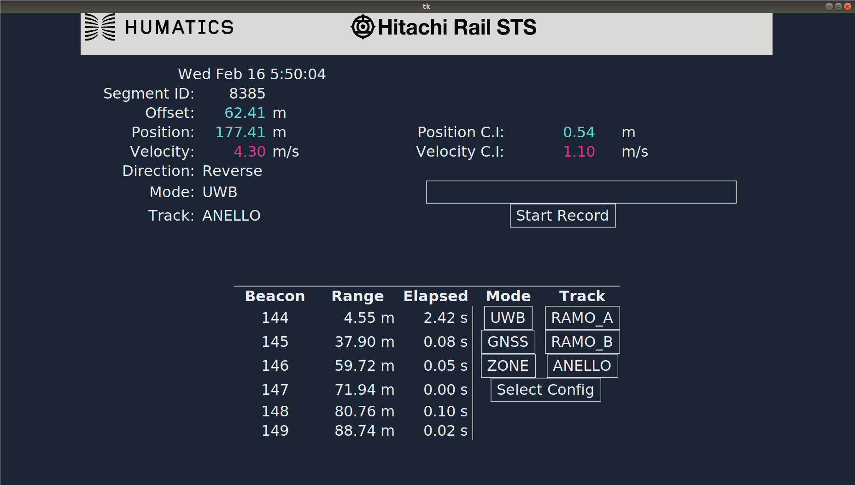Focus the recording name text field
Image resolution: width=855 pixels, height=485 pixels.
click(581, 192)
